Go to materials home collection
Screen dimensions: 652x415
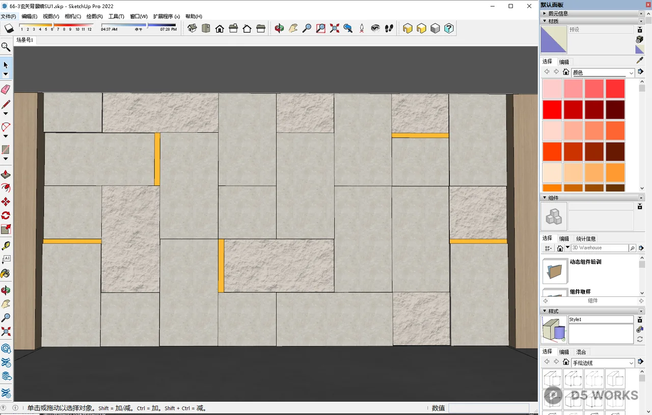click(565, 72)
